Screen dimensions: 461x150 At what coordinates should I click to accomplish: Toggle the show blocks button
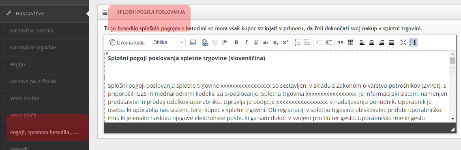click(x=413, y=42)
